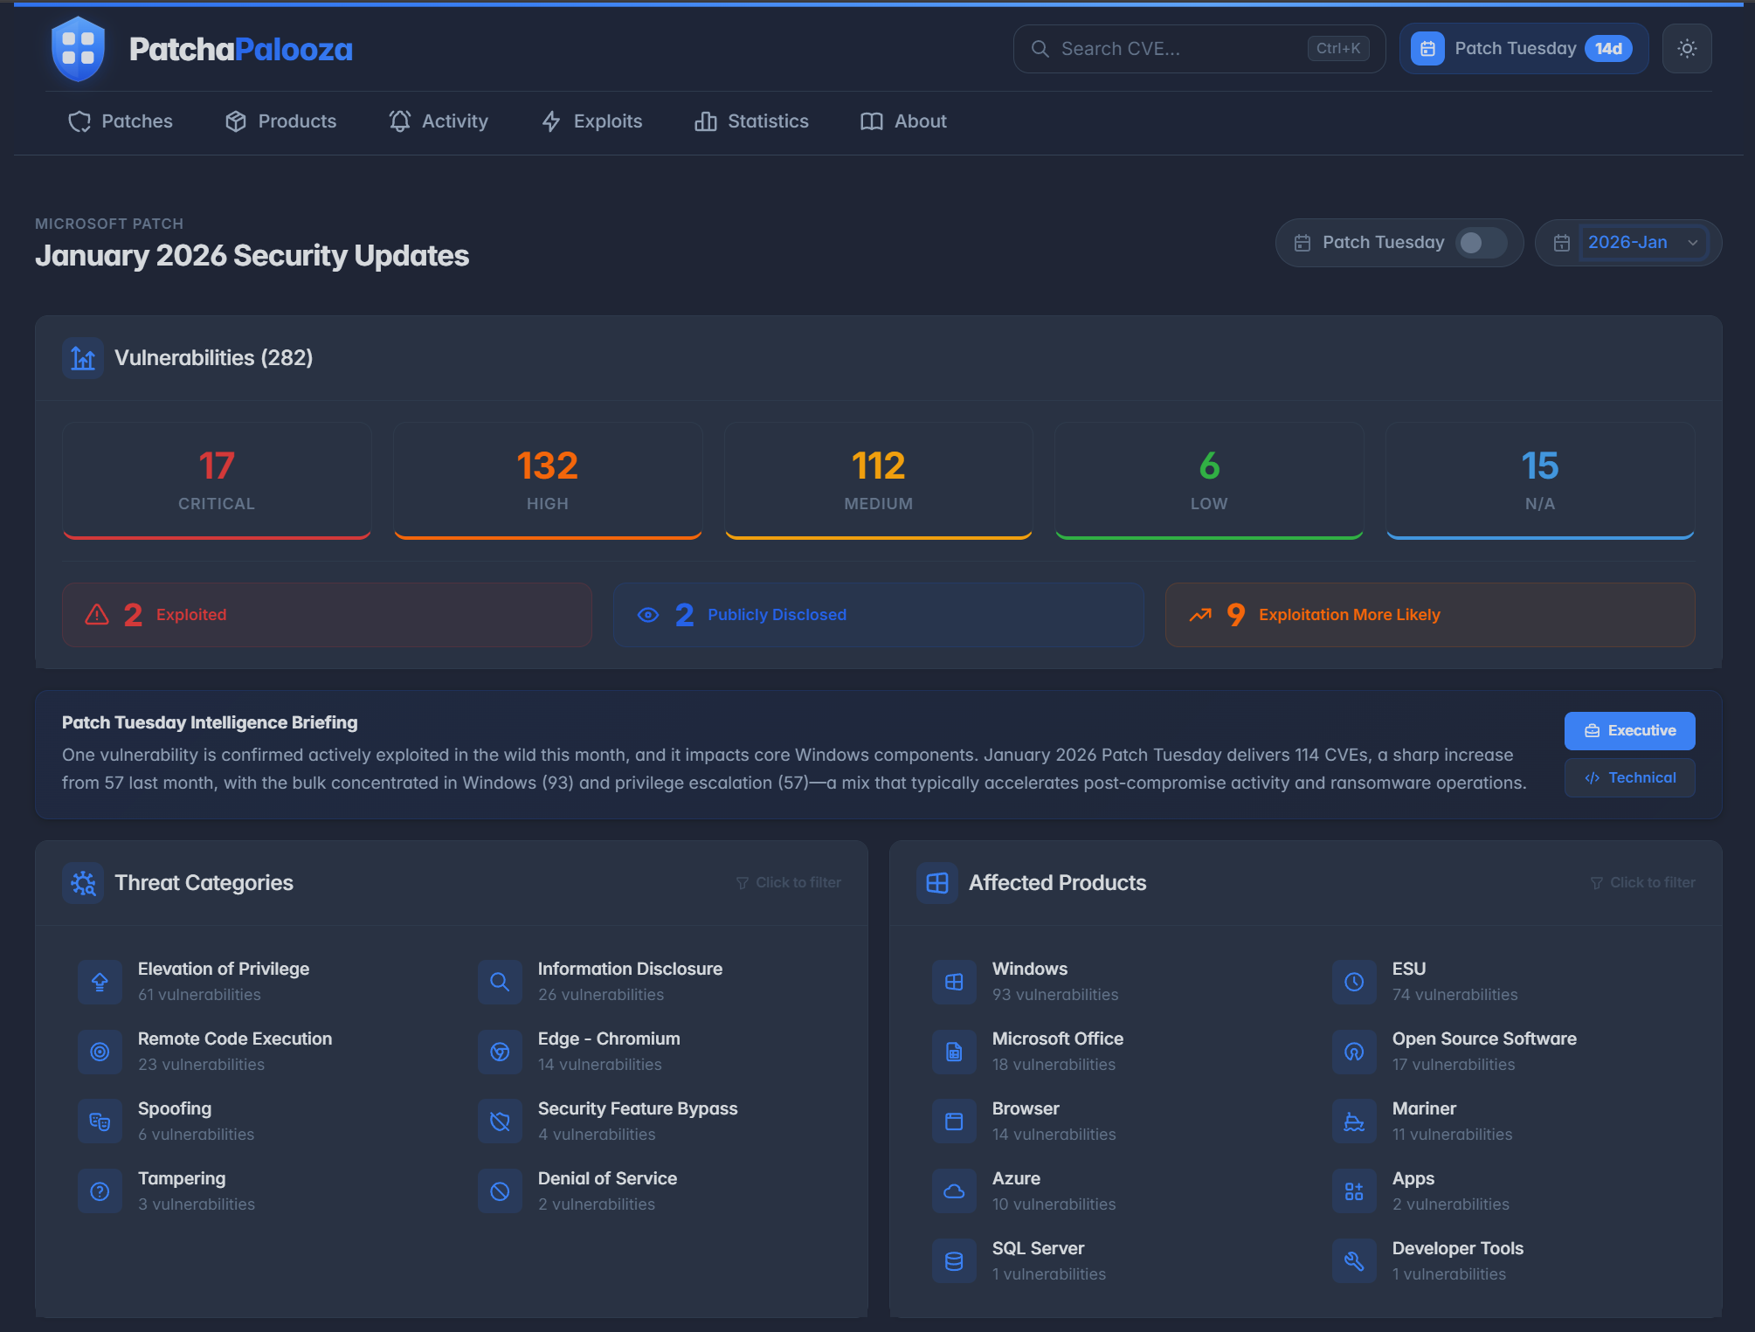
Task: Click the PatchaPalooza shield logo
Action: pos(79,49)
